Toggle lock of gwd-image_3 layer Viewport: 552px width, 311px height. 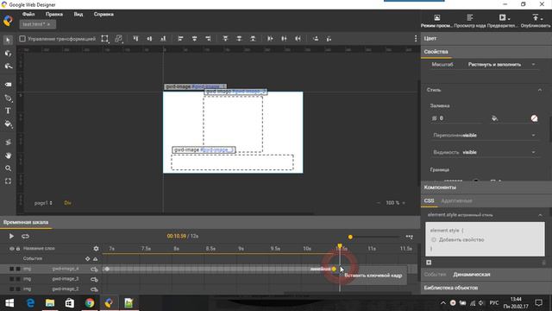coord(18,279)
